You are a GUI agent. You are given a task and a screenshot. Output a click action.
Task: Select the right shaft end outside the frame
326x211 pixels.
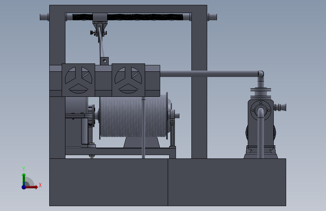(x=212, y=17)
